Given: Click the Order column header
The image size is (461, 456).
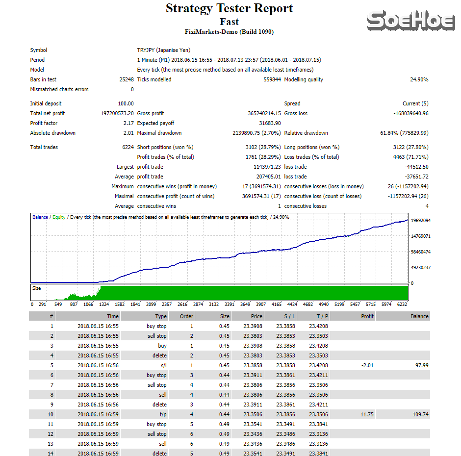Looking at the screenshot, I should pos(186,316).
